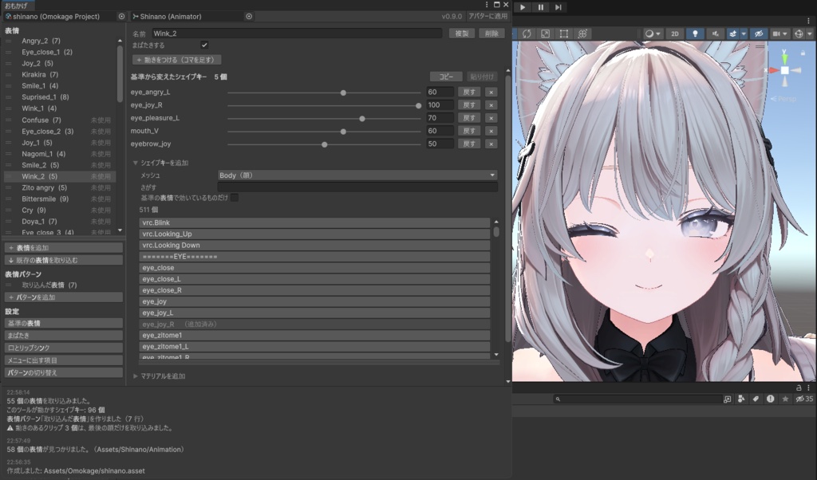Click the 複製 duplicate button
This screenshot has height=480, width=817.
click(462, 33)
